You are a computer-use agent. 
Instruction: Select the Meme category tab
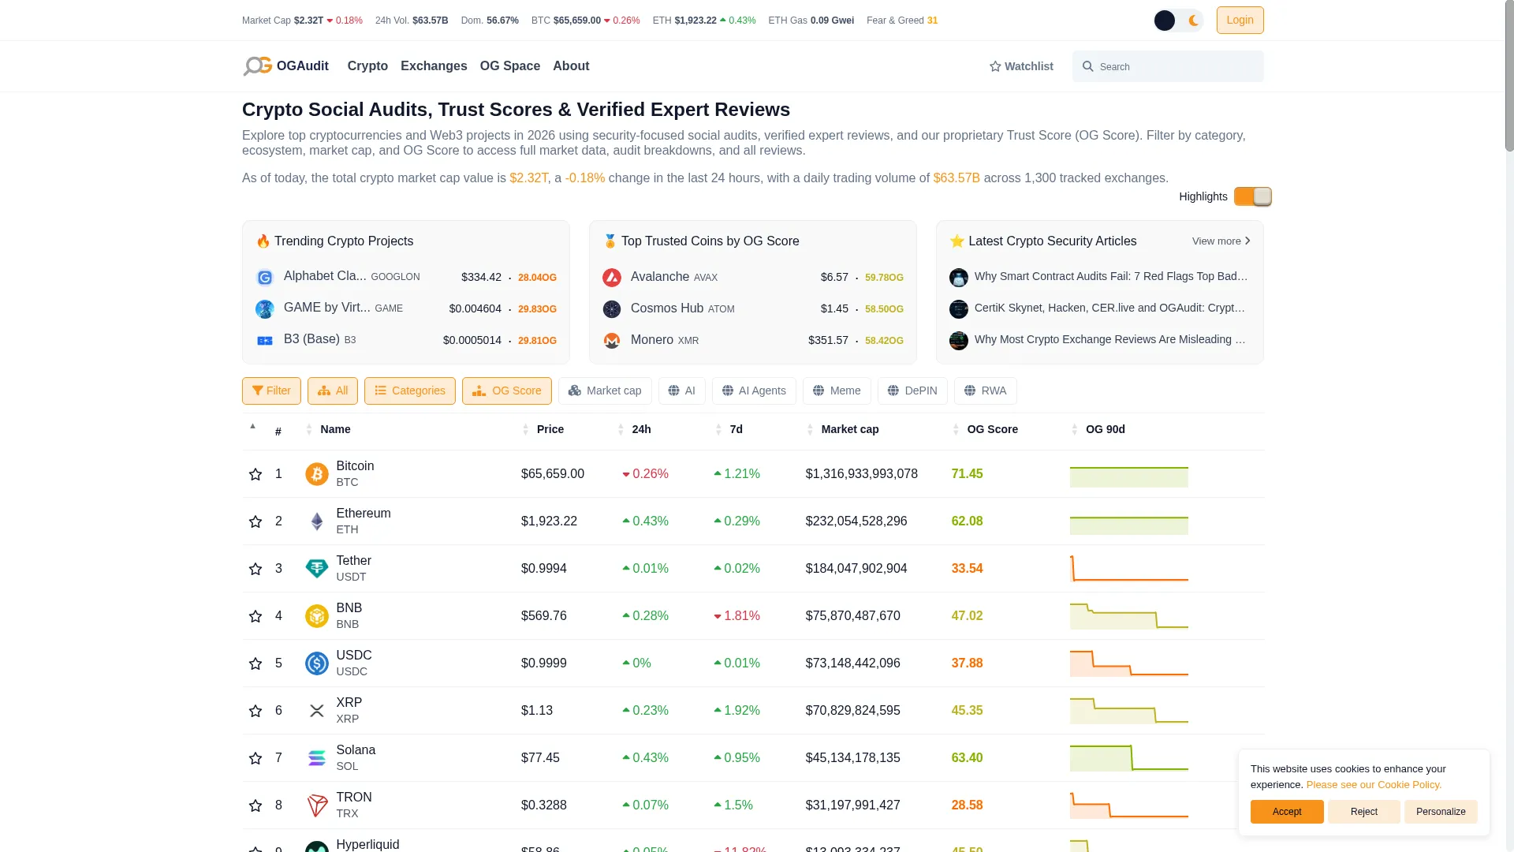837,390
